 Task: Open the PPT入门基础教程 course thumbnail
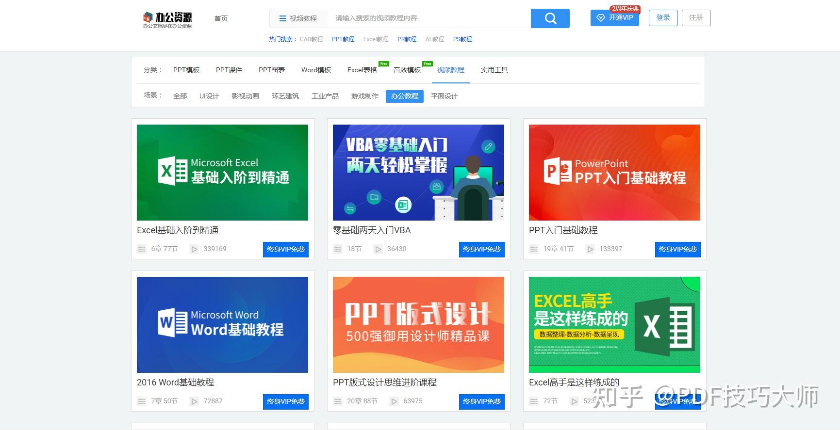[614, 173]
